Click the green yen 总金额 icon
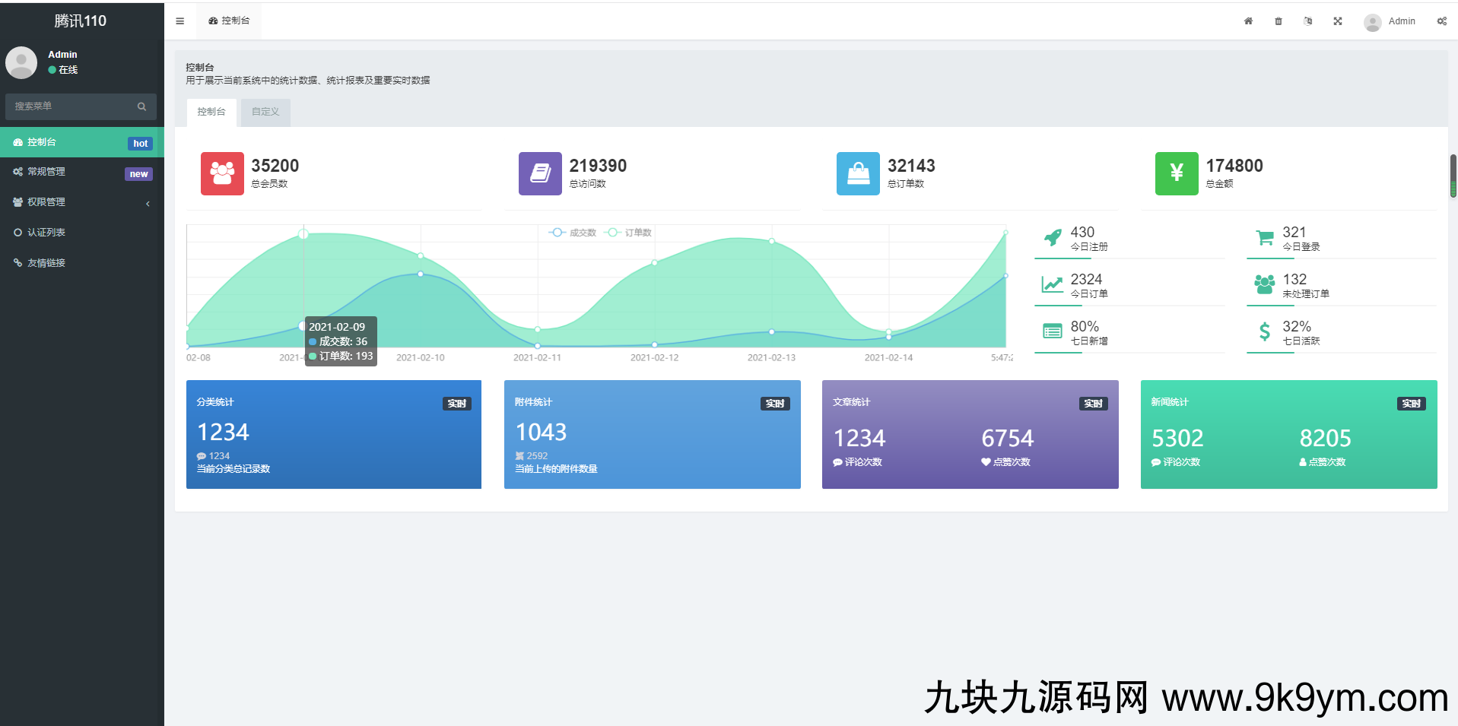Viewport: 1458px width, 726px height. click(1176, 173)
